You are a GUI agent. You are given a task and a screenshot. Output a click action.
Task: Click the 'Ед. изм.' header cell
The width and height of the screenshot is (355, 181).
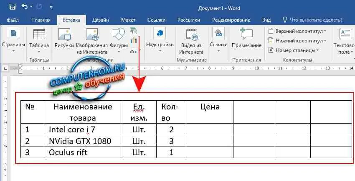(139, 112)
